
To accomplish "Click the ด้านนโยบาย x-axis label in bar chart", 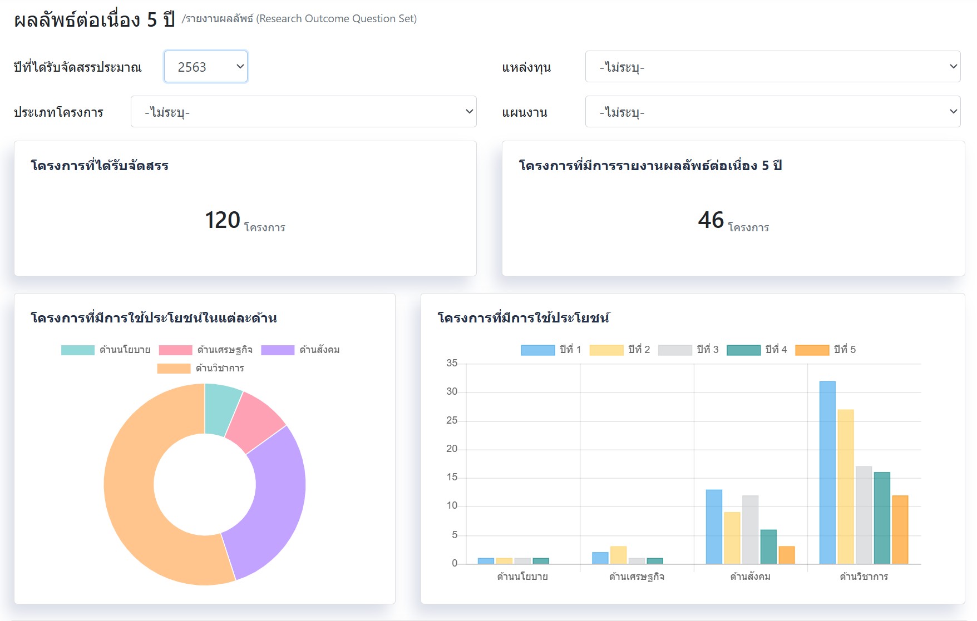I will pyautogui.click(x=522, y=577).
